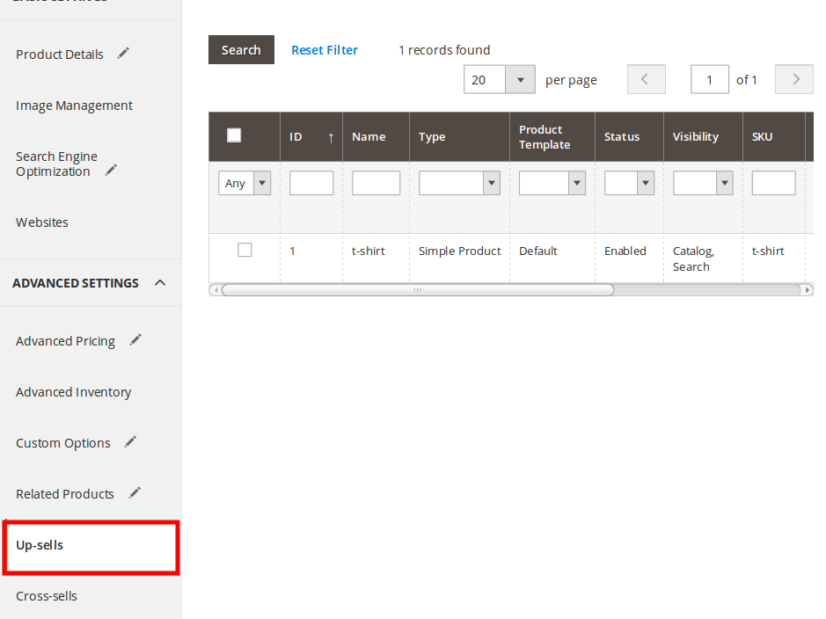This screenshot has height=619, width=826.
Task: Open the Image Management tab
Action: pyautogui.click(x=74, y=106)
